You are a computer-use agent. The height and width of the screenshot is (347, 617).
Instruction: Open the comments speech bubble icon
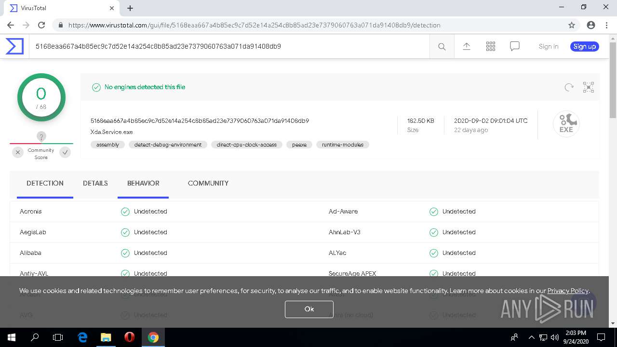coord(515,46)
